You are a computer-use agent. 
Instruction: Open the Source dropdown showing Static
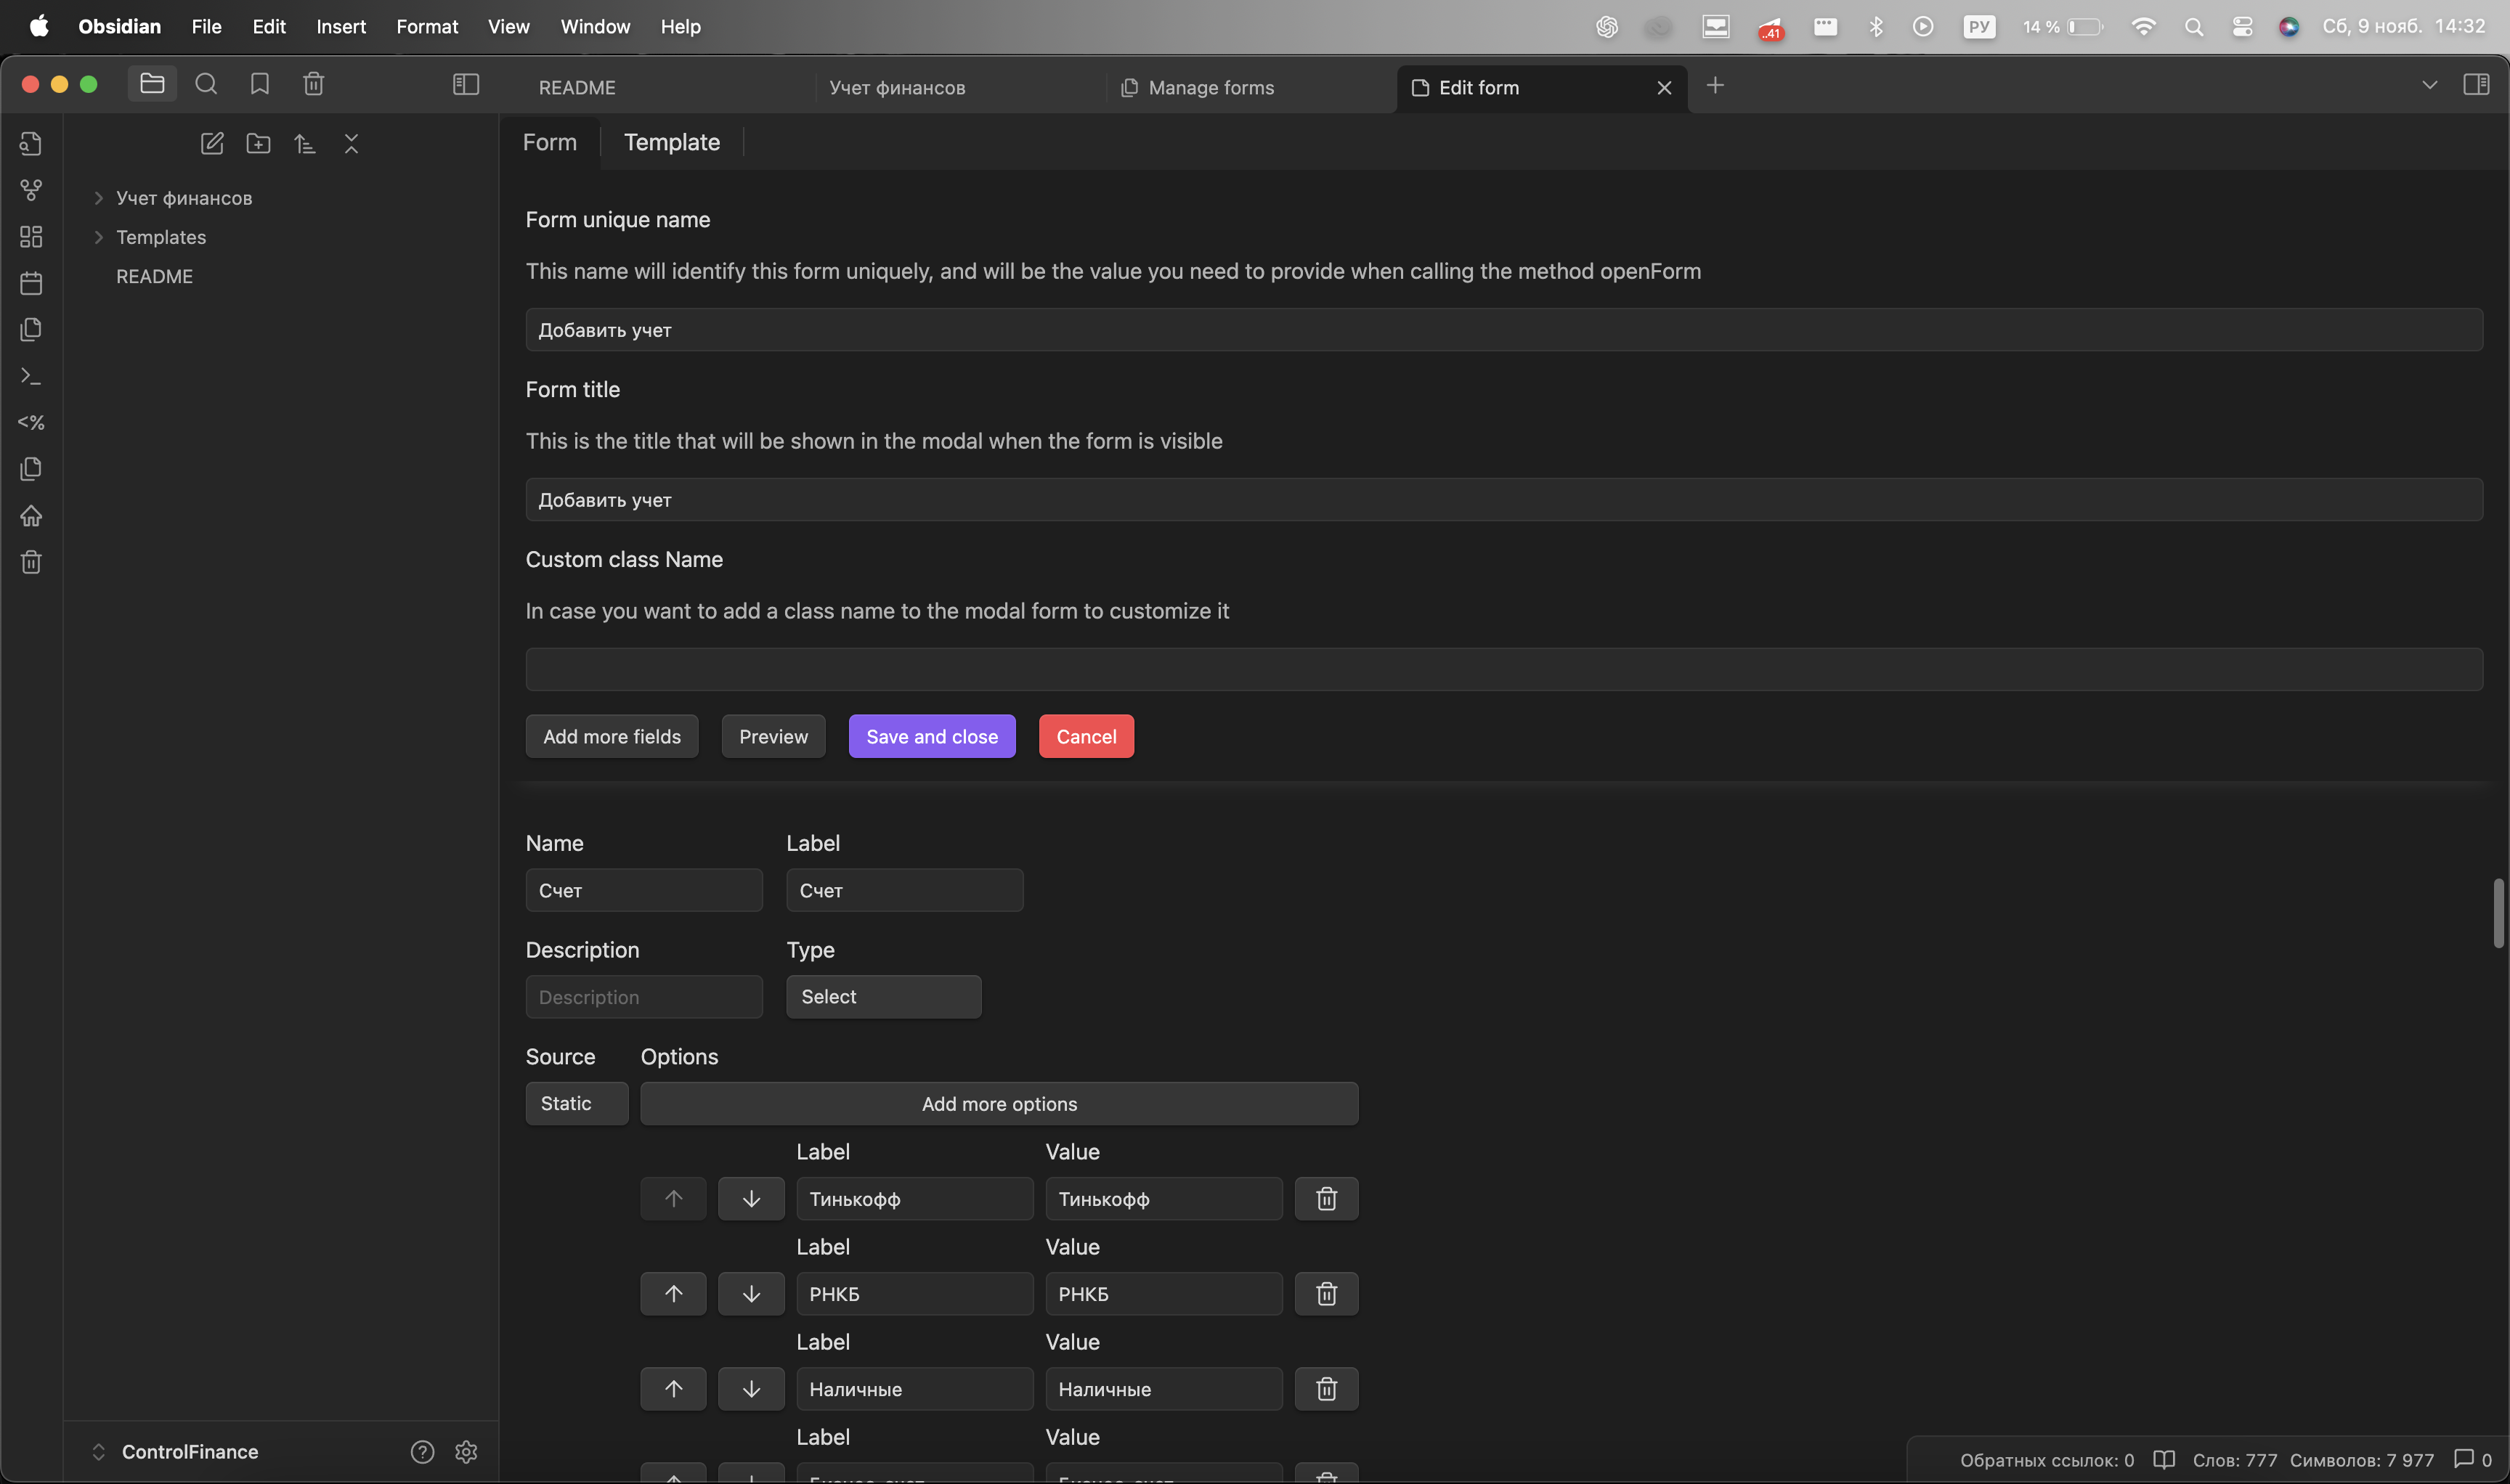coord(576,1104)
